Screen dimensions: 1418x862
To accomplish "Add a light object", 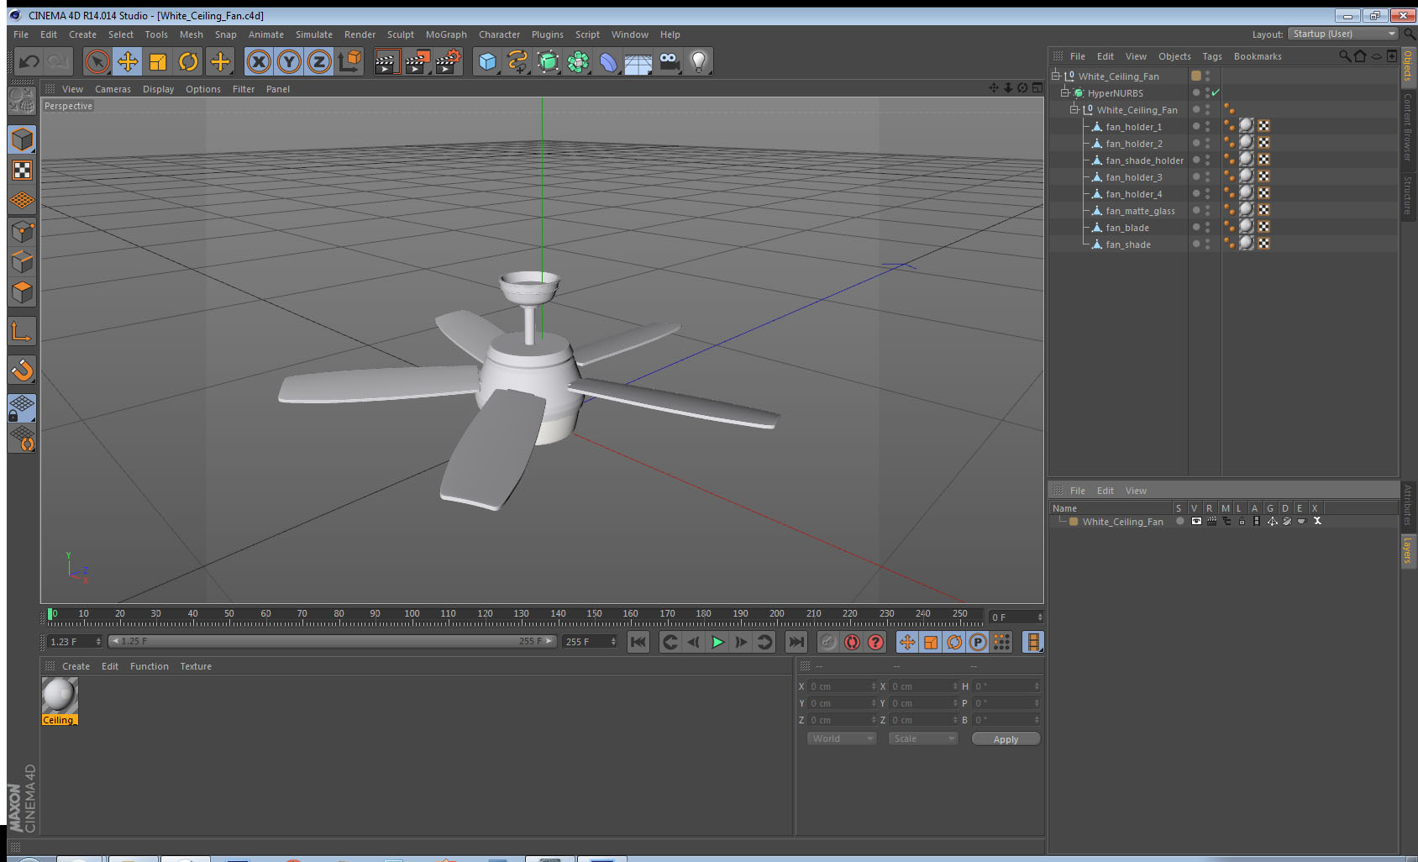I will (699, 61).
